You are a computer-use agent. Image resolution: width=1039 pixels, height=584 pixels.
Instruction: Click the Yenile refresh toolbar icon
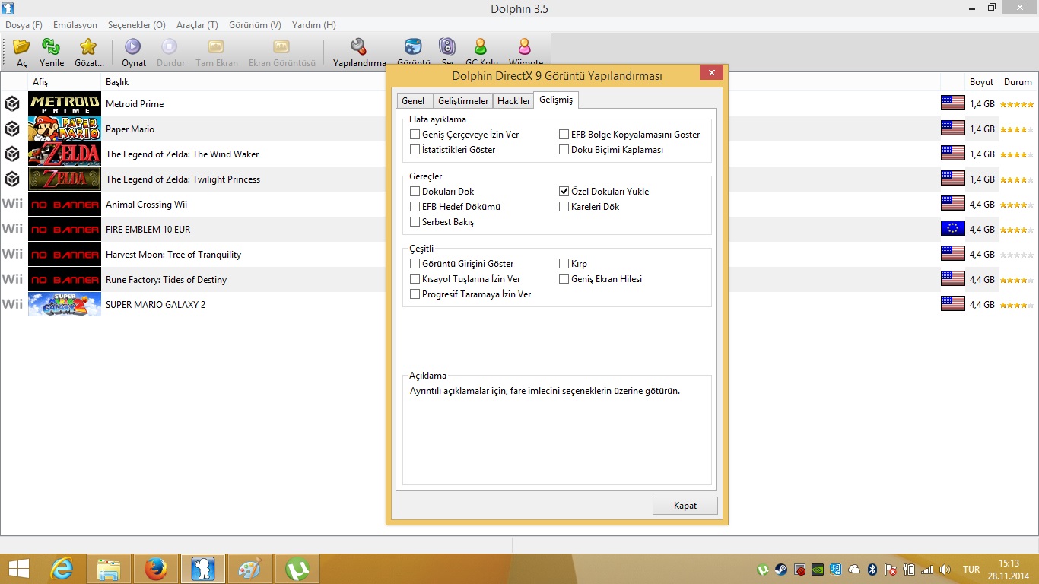tap(51, 47)
